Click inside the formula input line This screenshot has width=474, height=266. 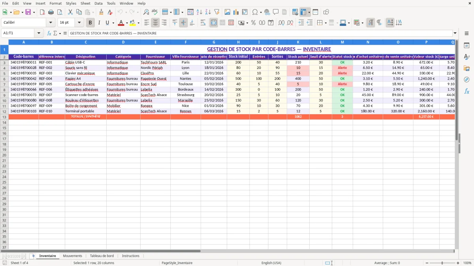(260, 33)
